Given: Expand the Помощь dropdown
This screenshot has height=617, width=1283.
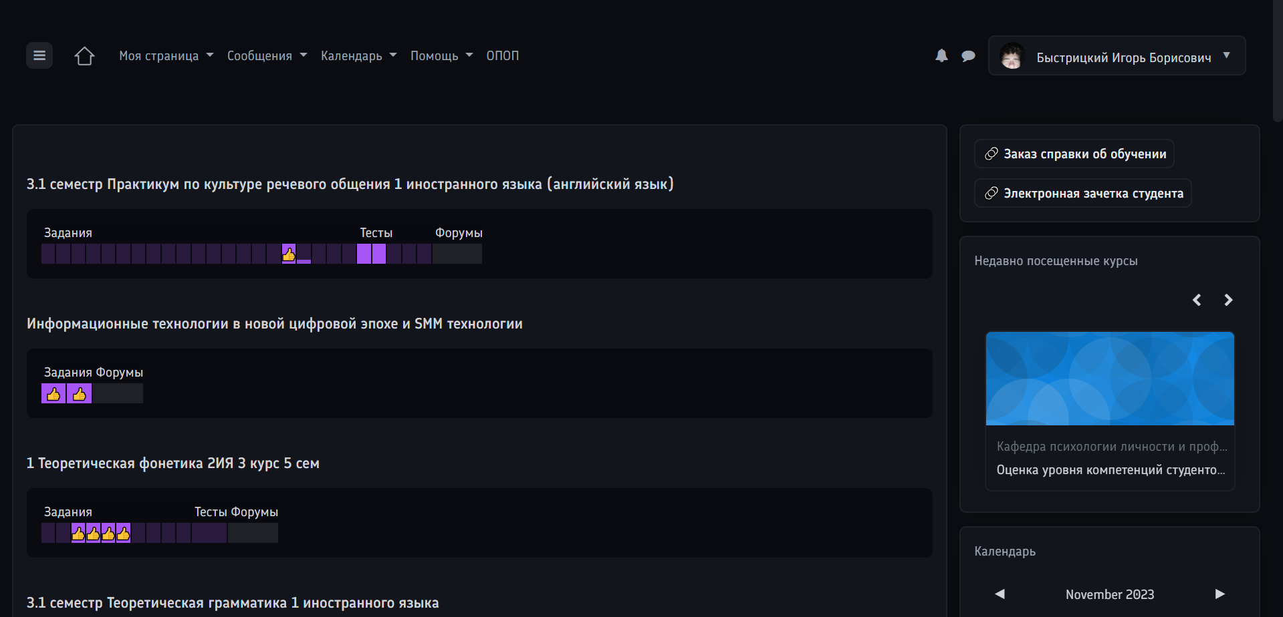Looking at the screenshot, I should pyautogui.click(x=441, y=56).
